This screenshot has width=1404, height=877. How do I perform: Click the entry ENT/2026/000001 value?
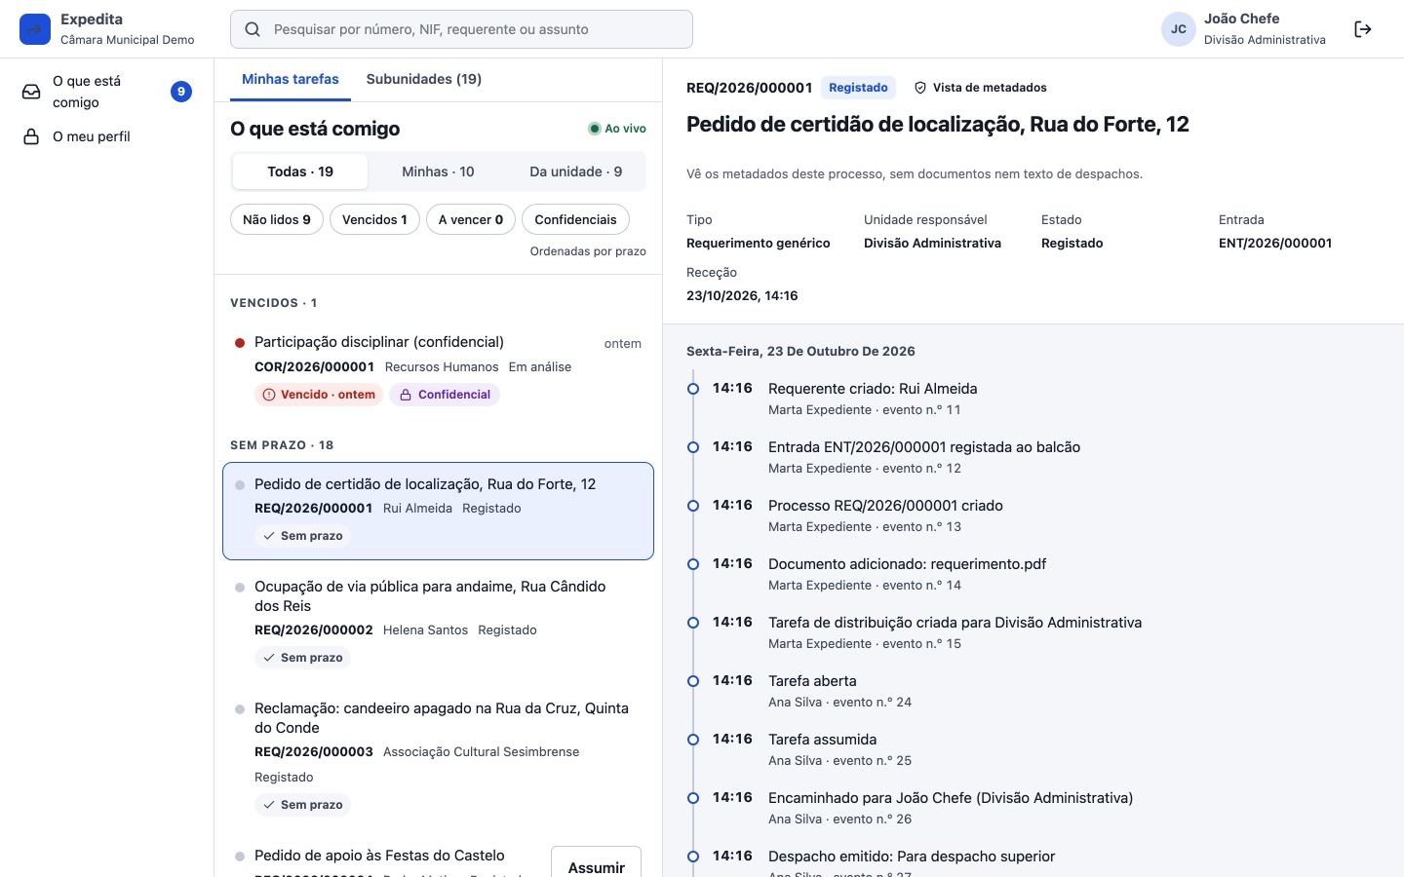pyautogui.click(x=1275, y=244)
